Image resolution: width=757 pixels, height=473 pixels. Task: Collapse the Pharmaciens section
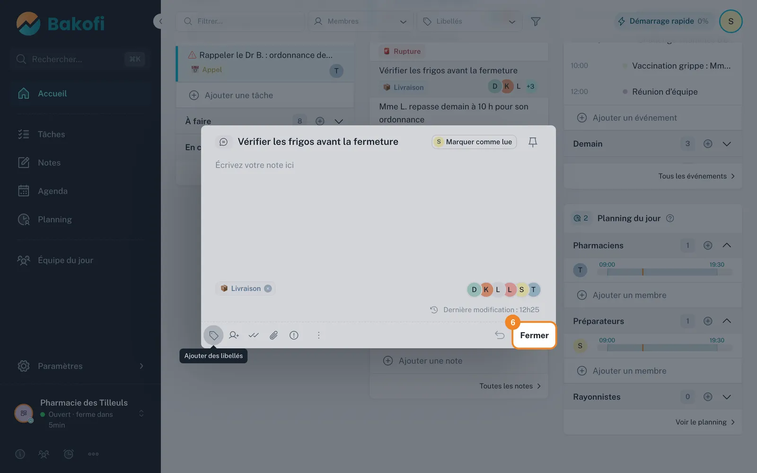727,245
